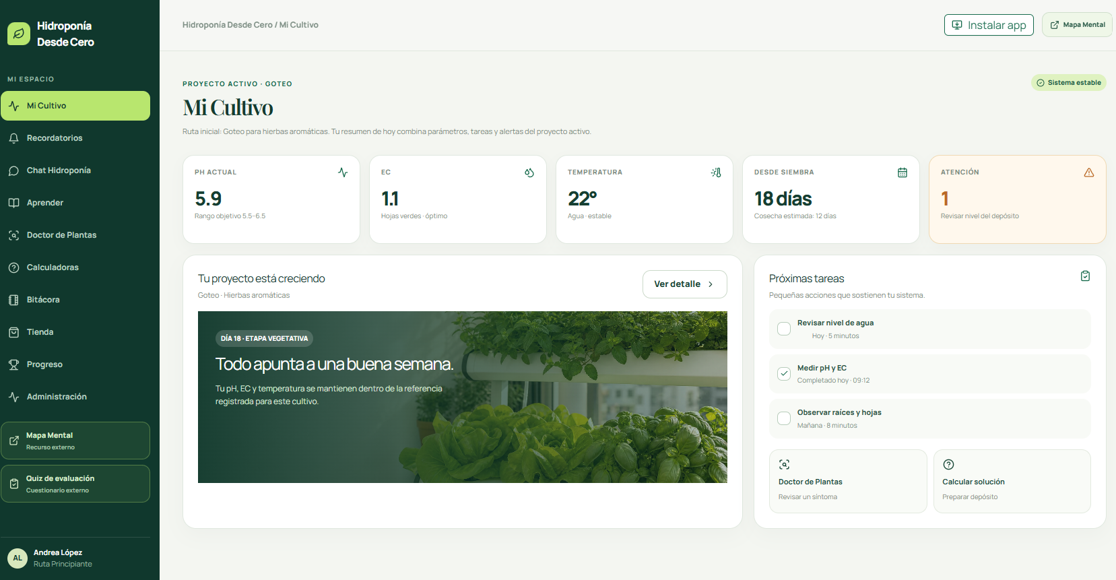Click the question circle icon beside Calculadoras

pyautogui.click(x=13, y=267)
